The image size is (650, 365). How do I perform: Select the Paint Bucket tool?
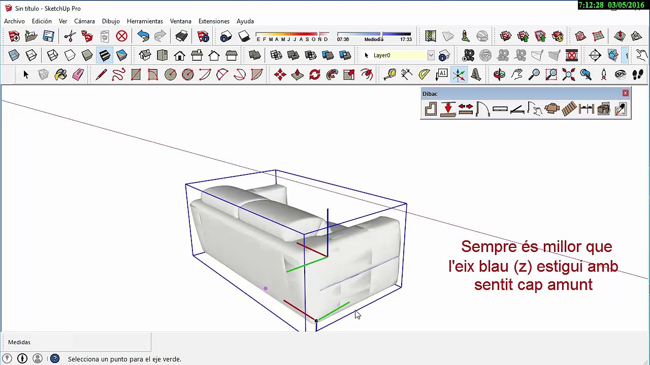coord(60,75)
